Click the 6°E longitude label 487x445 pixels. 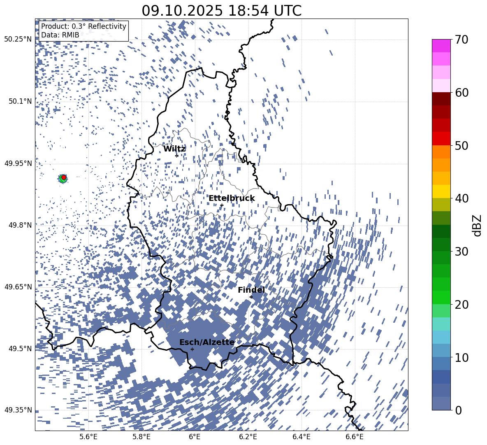click(195, 437)
